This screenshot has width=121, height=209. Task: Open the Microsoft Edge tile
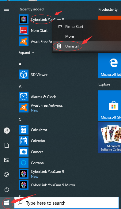pos(110,65)
